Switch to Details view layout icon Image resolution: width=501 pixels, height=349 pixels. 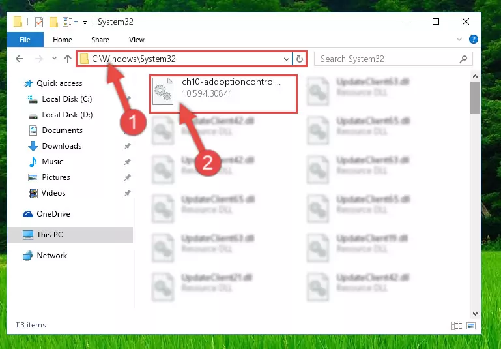[x=457, y=326]
